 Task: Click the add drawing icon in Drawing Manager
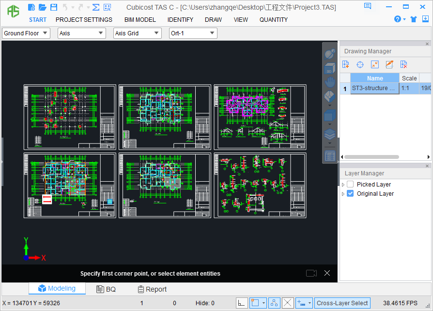(x=346, y=64)
